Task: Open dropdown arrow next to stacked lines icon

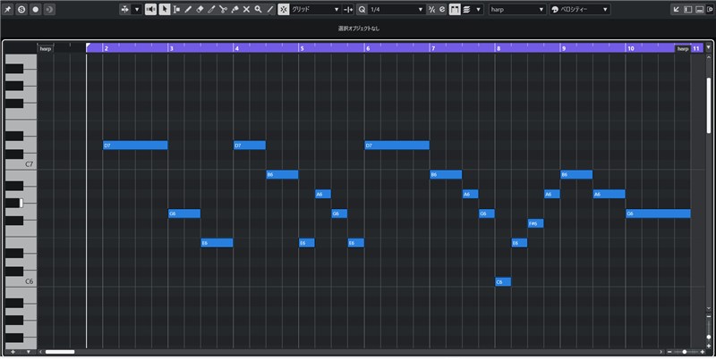Action: (x=479, y=9)
